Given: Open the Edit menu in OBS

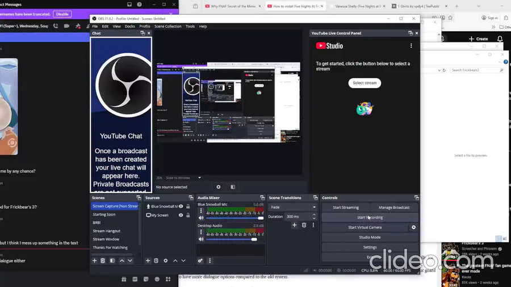Looking at the screenshot, I should [x=105, y=26].
